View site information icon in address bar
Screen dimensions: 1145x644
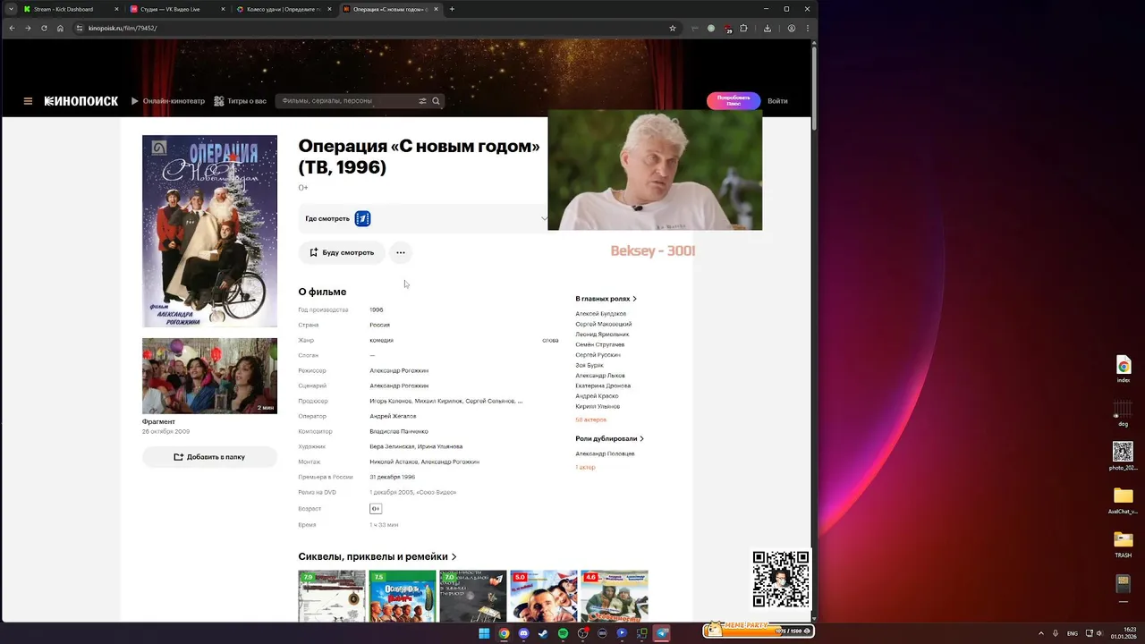click(79, 28)
